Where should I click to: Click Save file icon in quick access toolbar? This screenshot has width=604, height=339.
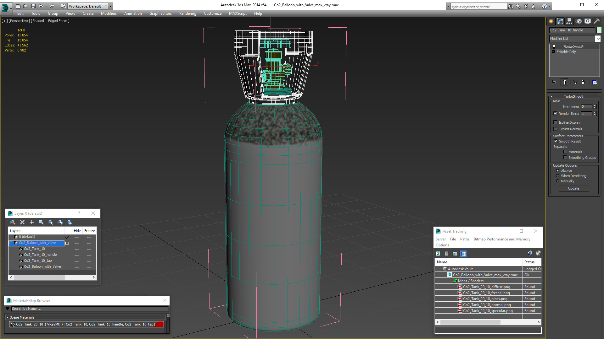(x=33, y=6)
